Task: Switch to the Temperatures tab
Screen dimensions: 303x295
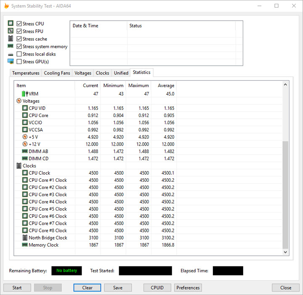Action: (26, 73)
